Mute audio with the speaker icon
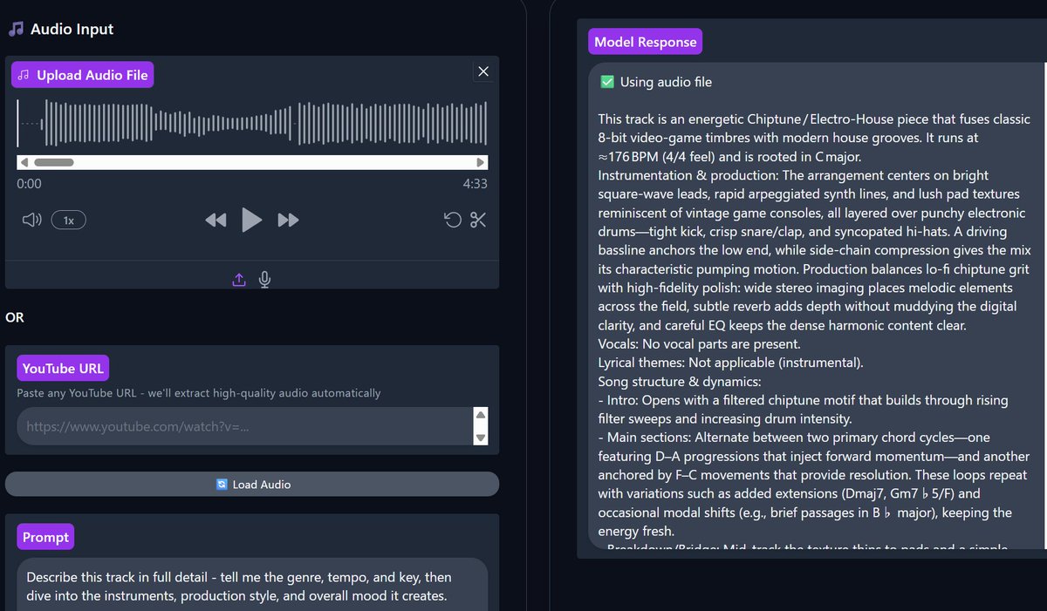The image size is (1047, 611). pos(31,220)
